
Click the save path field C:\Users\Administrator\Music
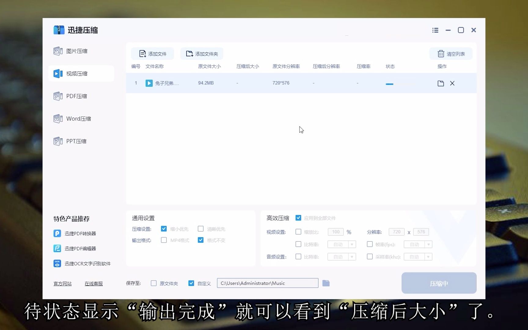tap(268, 283)
